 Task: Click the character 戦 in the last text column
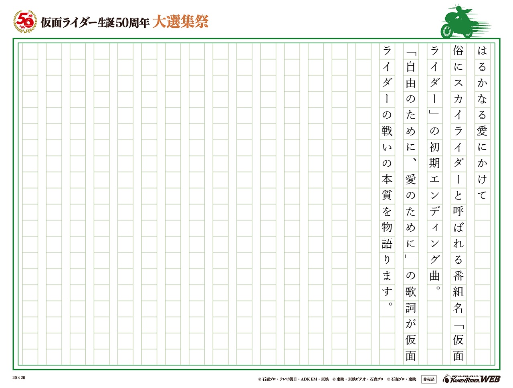[x=387, y=131]
